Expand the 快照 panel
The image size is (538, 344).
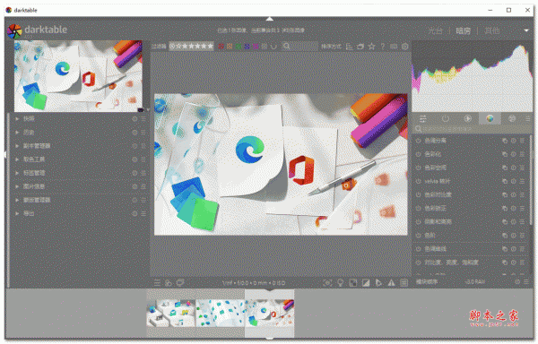tap(17, 119)
